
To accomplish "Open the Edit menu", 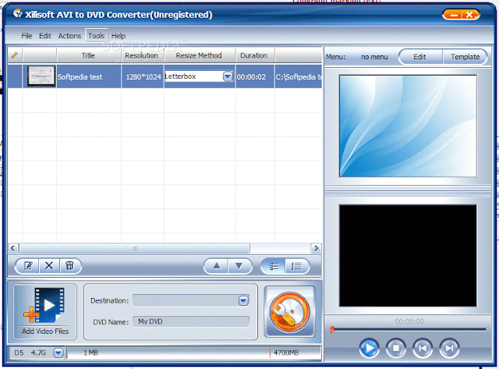I will point(45,36).
